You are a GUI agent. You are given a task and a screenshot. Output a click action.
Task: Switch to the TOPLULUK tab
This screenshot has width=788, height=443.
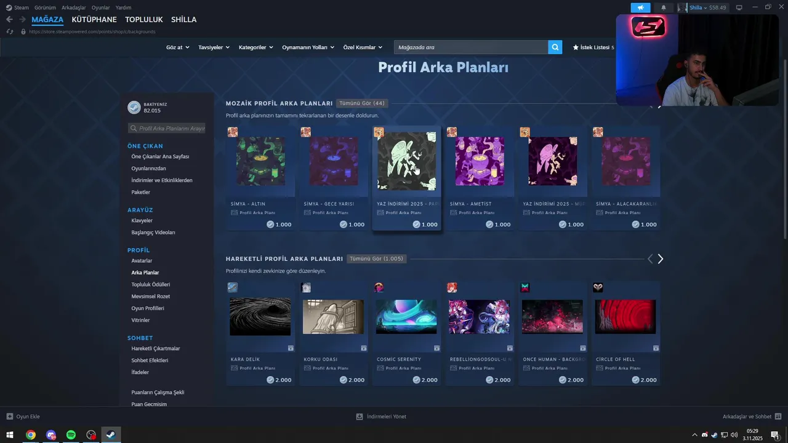tap(144, 20)
